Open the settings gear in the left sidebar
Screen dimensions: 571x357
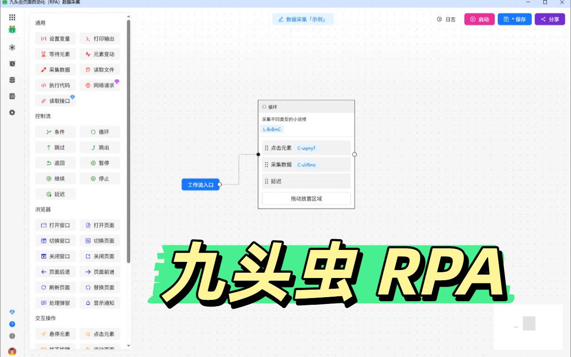[x=12, y=112]
